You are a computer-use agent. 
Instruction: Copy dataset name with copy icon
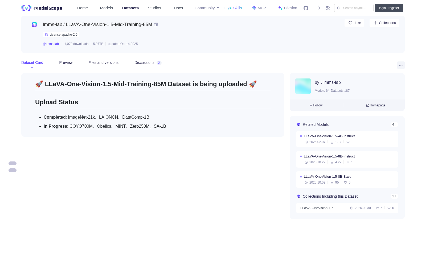[156, 24]
